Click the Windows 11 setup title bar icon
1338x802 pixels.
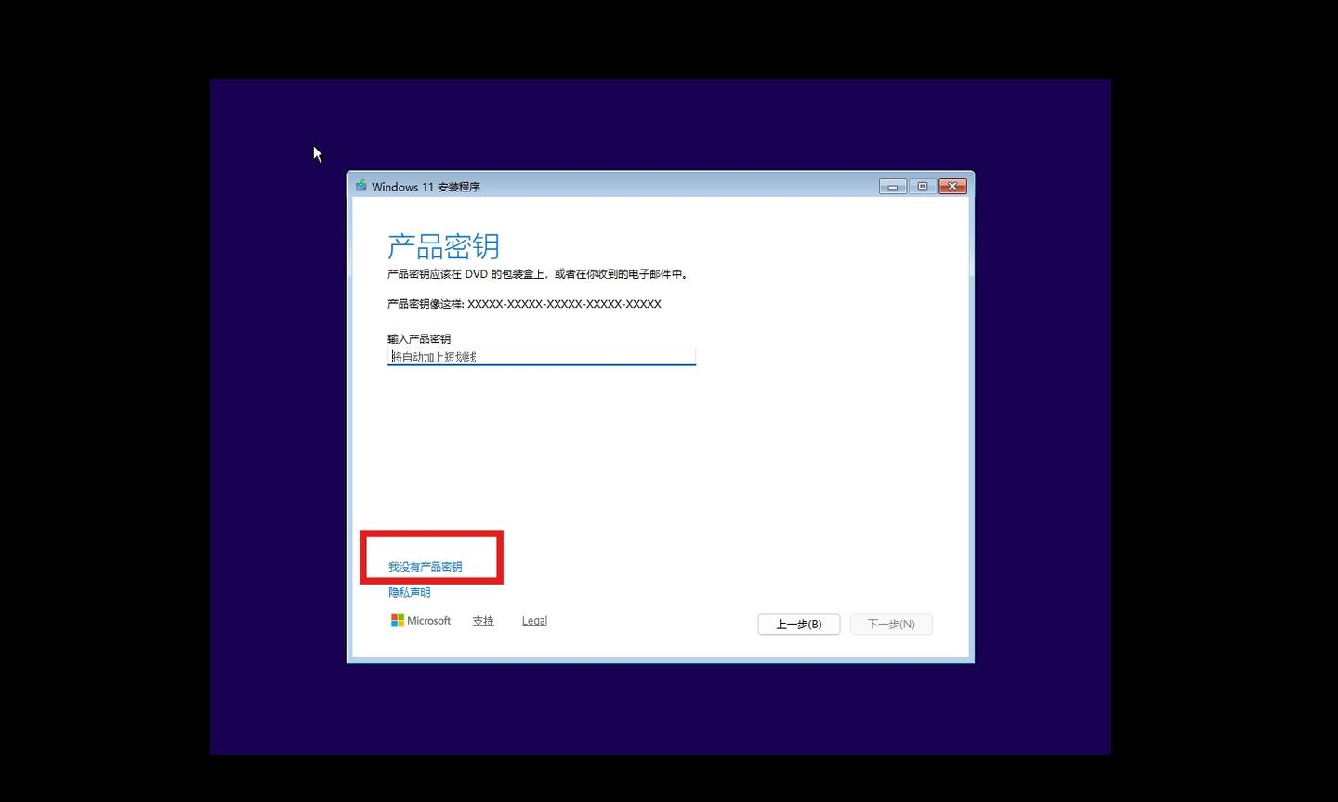361,186
